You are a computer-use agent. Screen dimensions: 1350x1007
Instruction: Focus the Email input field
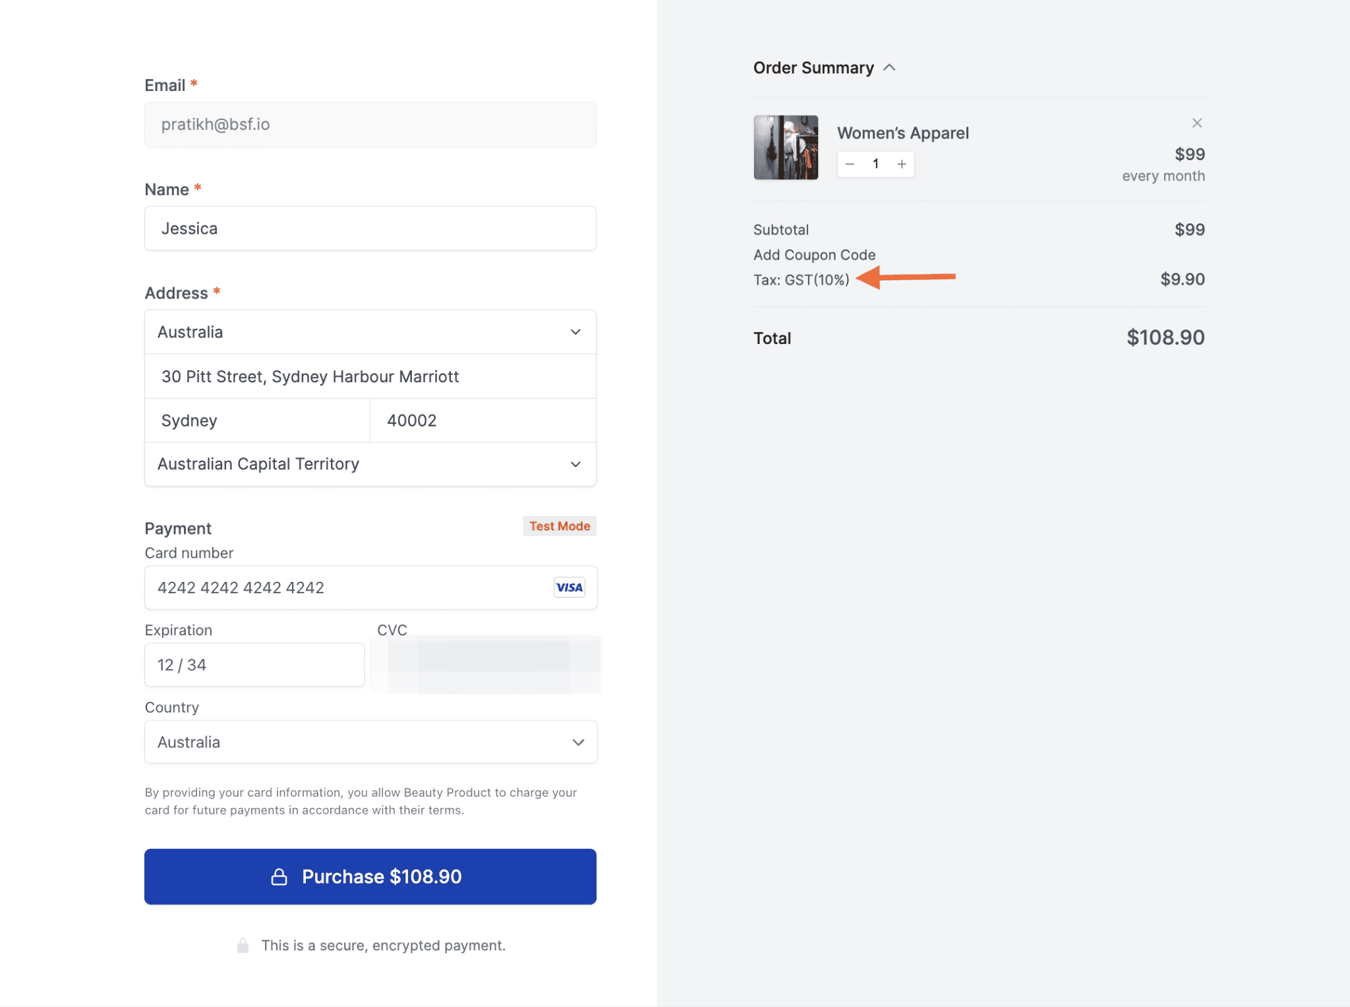click(x=370, y=125)
